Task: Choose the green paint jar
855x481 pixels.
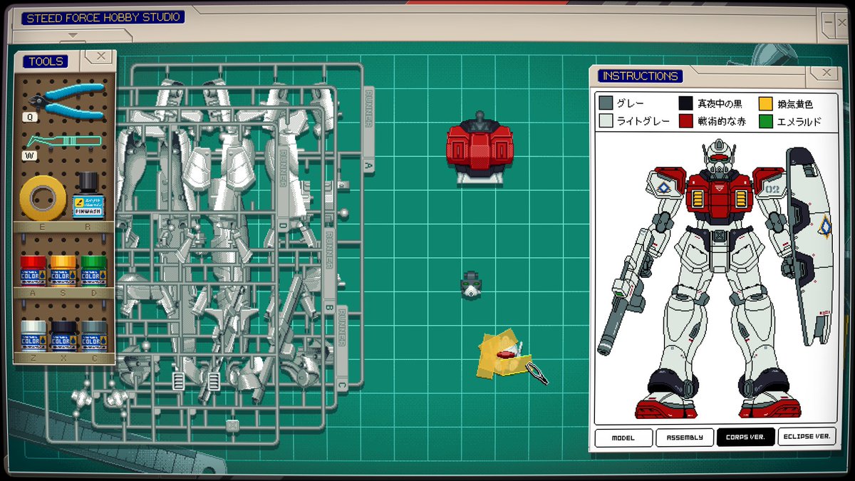Action: tap(93, 271)
